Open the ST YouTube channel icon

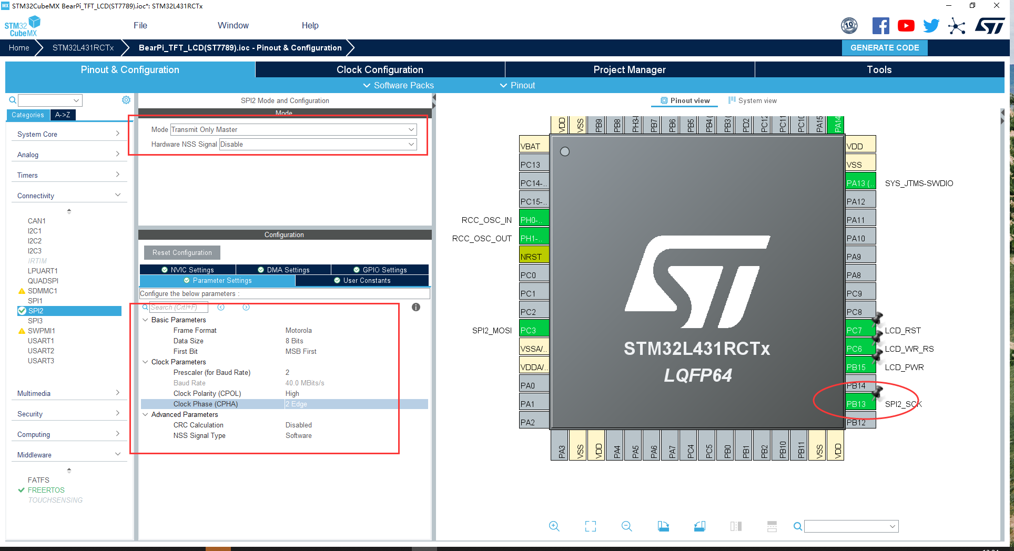(x=906, y=26)
